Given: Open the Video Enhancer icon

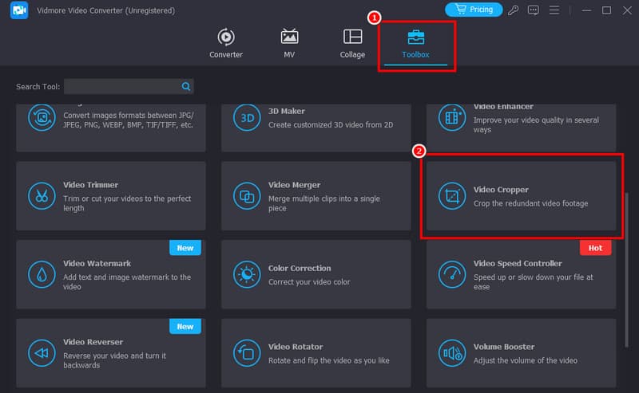Looking at the screenshot, I should click(452, 118).
